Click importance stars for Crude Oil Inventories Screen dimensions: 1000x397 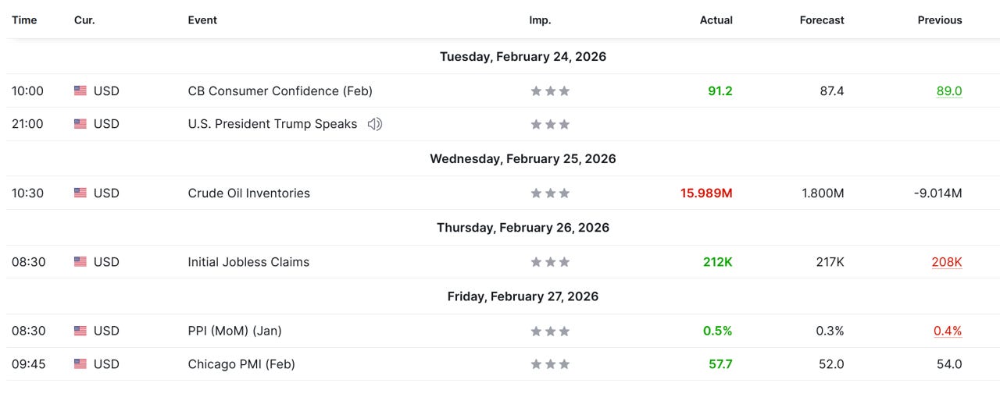550,193
